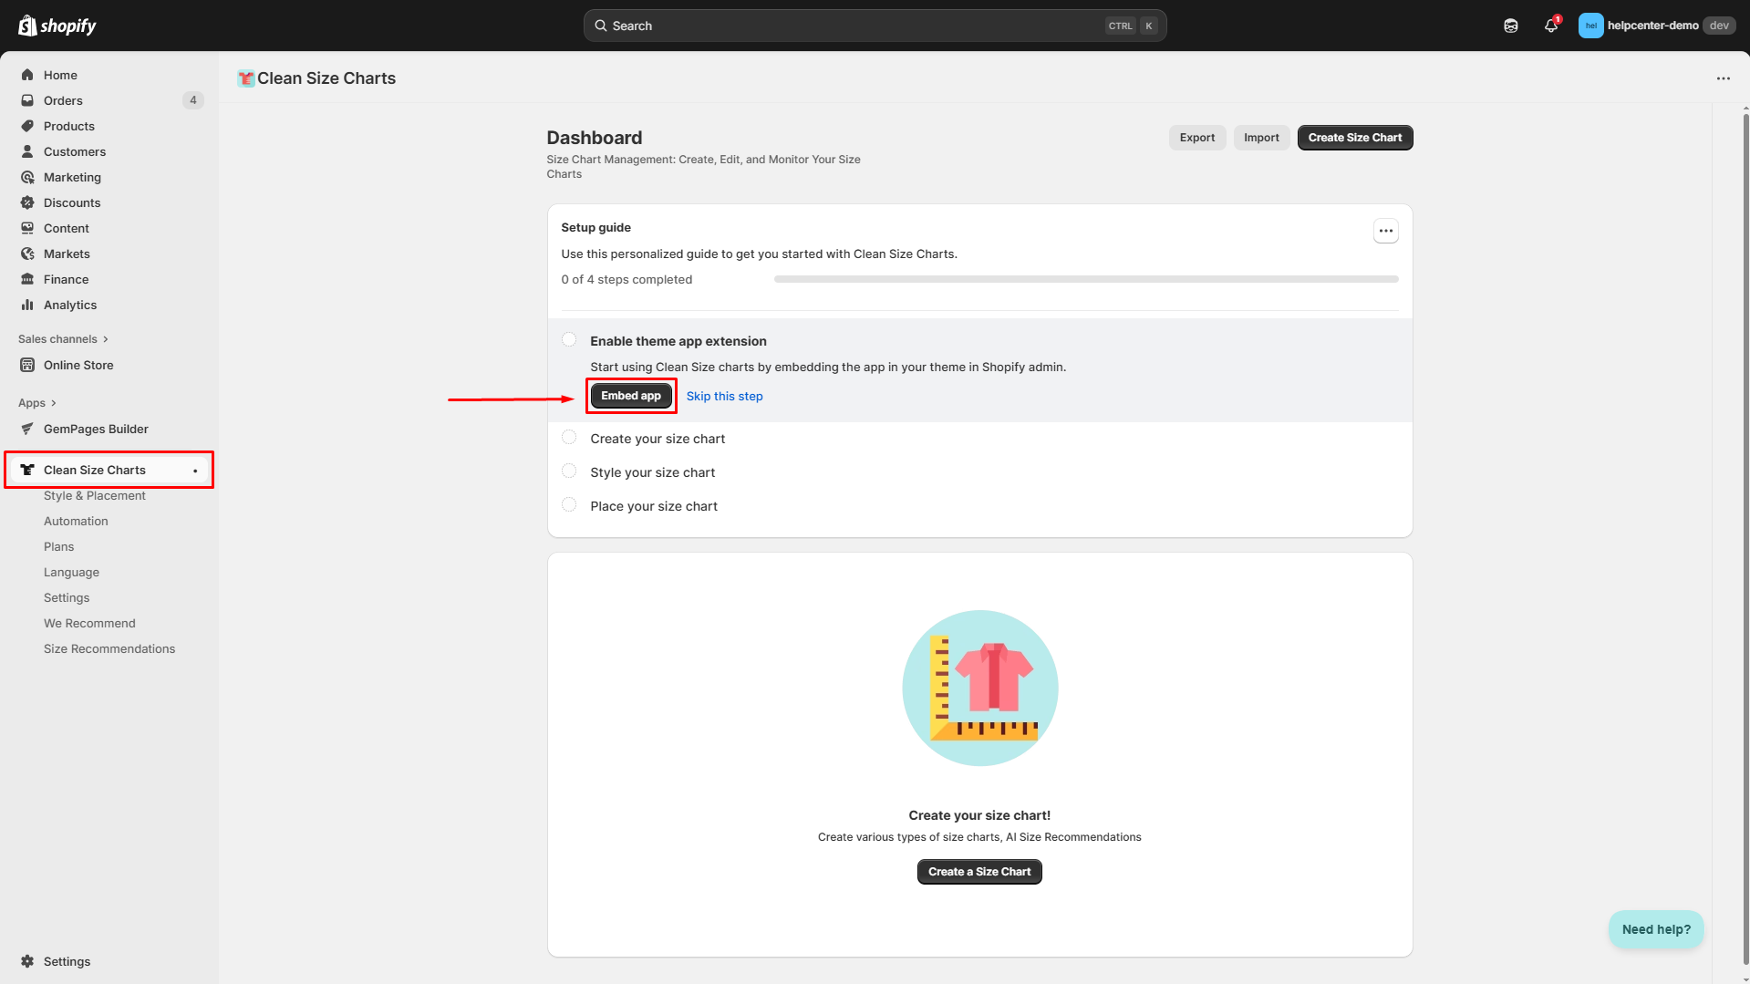Click the Clean Size Charts app header icon
The height and width of the screenshot is (984, 1750).
[x=245, y=78]
